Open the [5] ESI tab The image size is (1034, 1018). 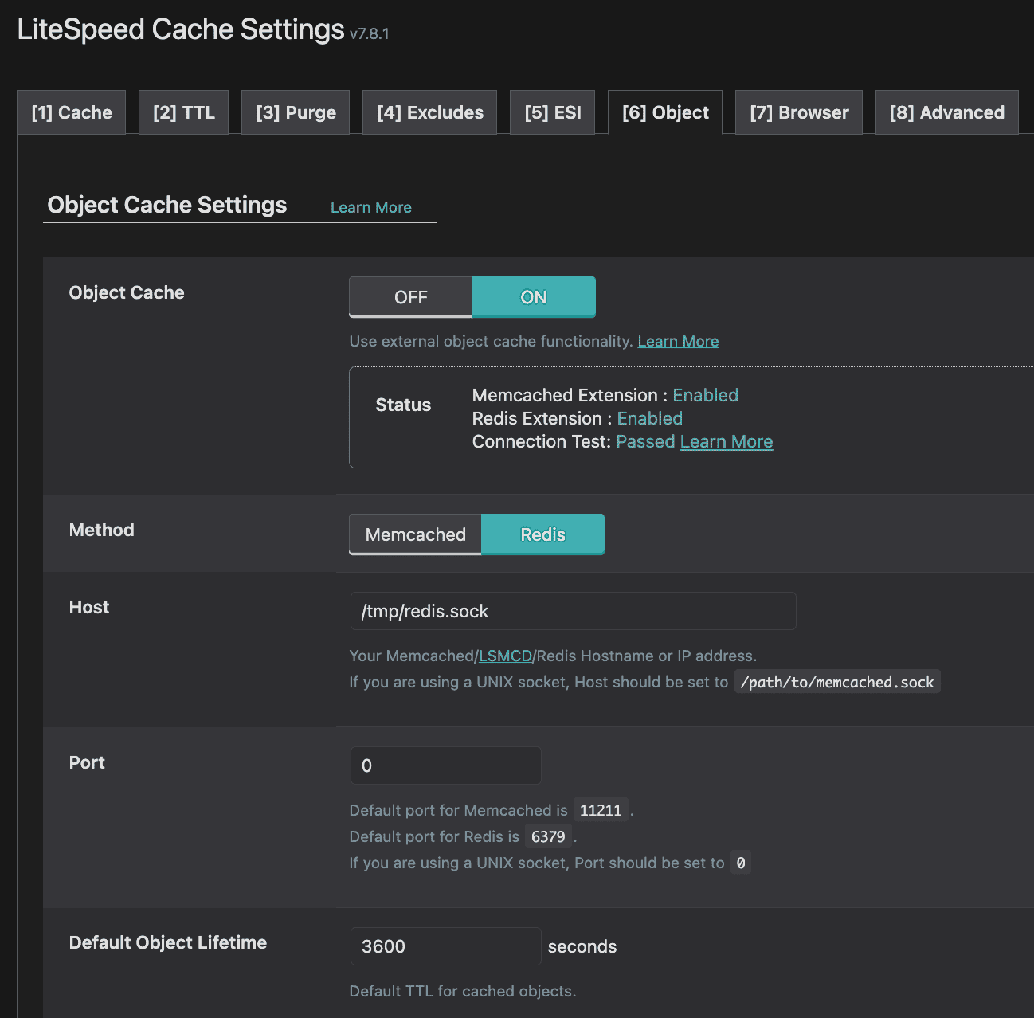[x=553, y=112]
